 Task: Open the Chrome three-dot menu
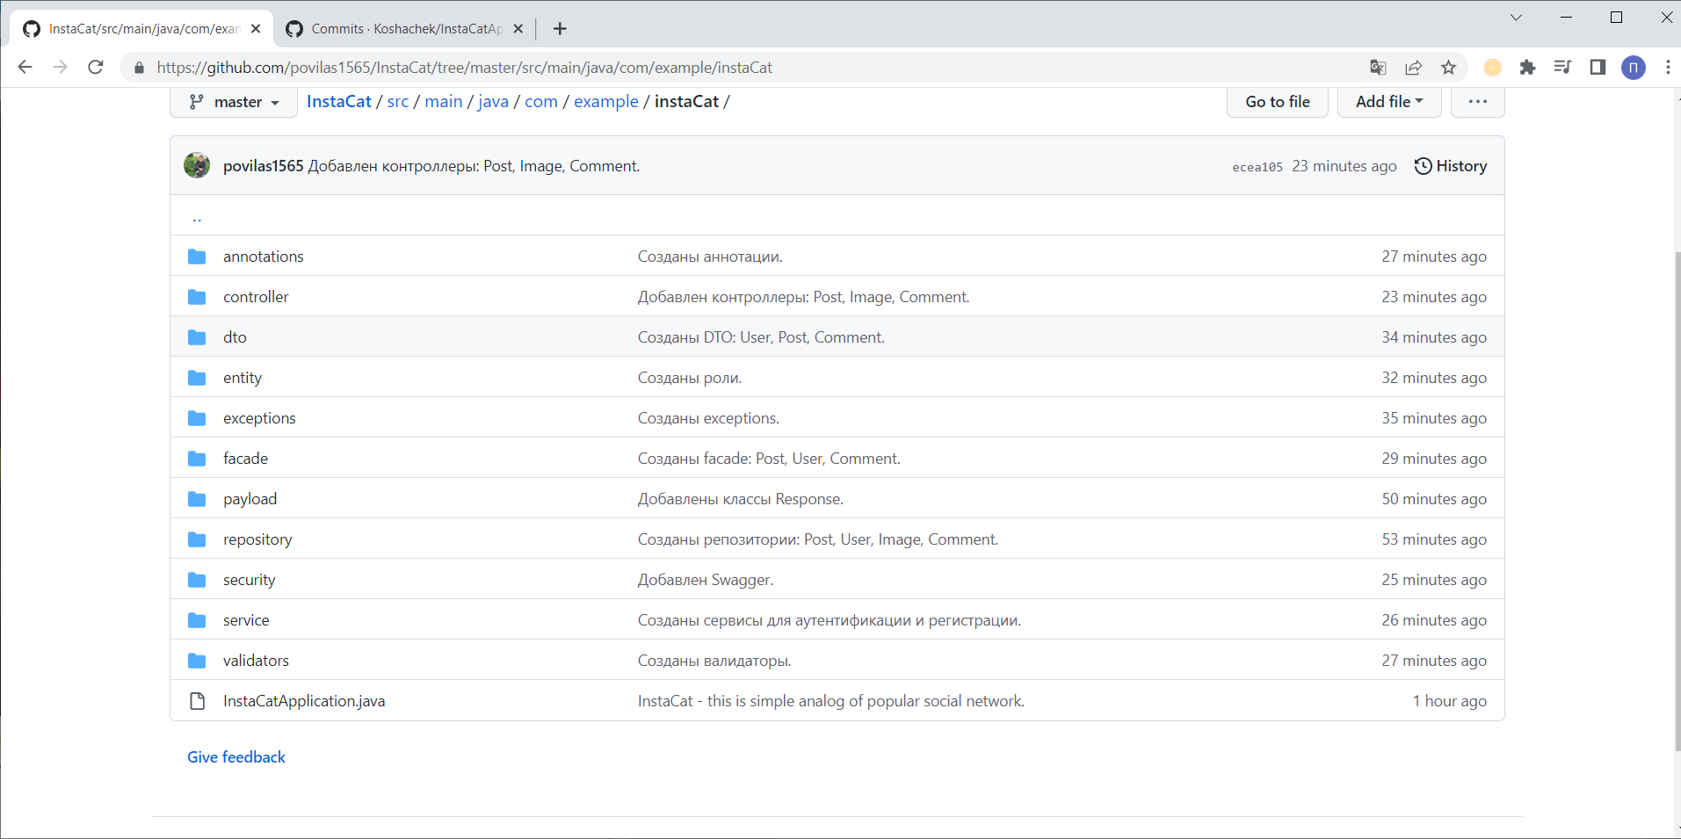tap(1668, 68)
